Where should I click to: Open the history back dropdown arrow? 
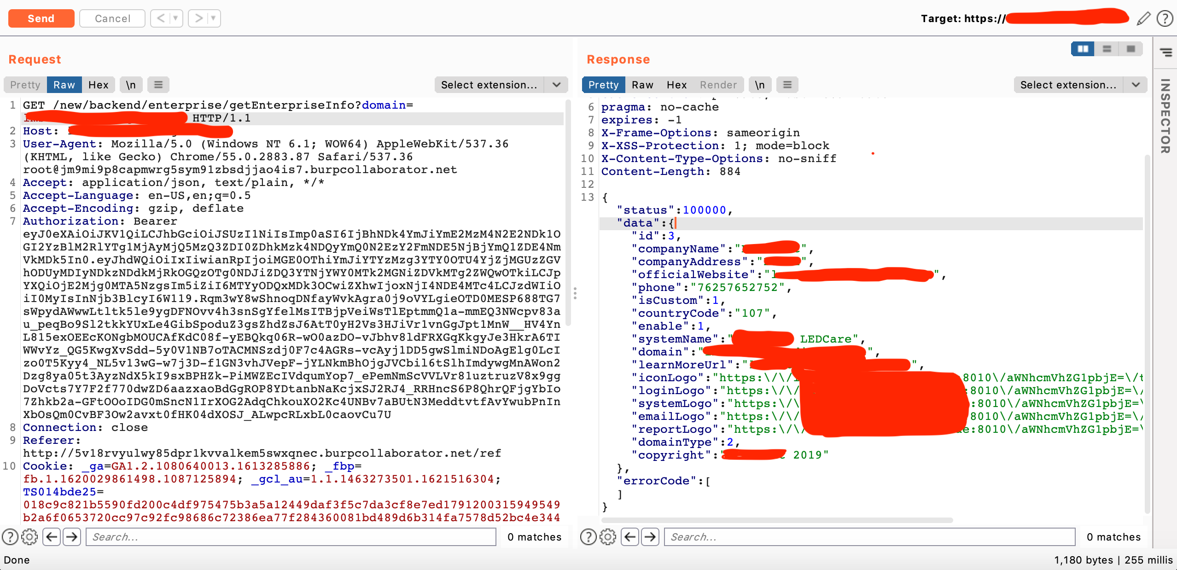point(175,18)
